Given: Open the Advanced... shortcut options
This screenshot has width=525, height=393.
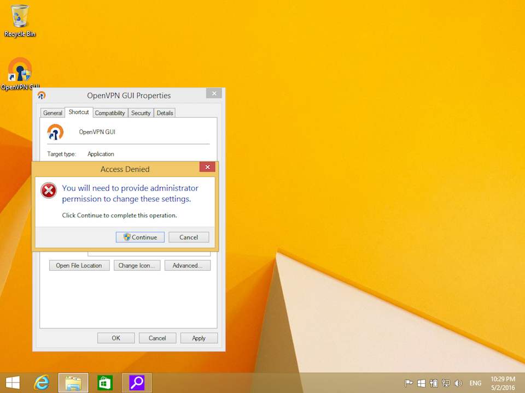Looking at the screenshot, I should (x=188, y=266).
